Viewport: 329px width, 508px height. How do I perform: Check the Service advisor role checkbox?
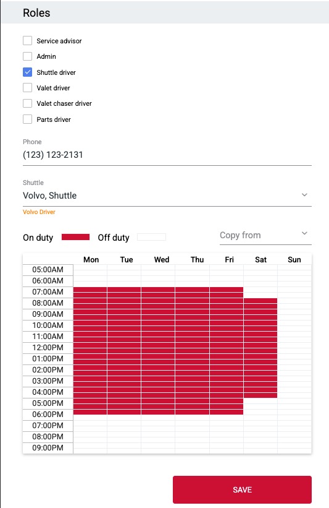[28, 41]
